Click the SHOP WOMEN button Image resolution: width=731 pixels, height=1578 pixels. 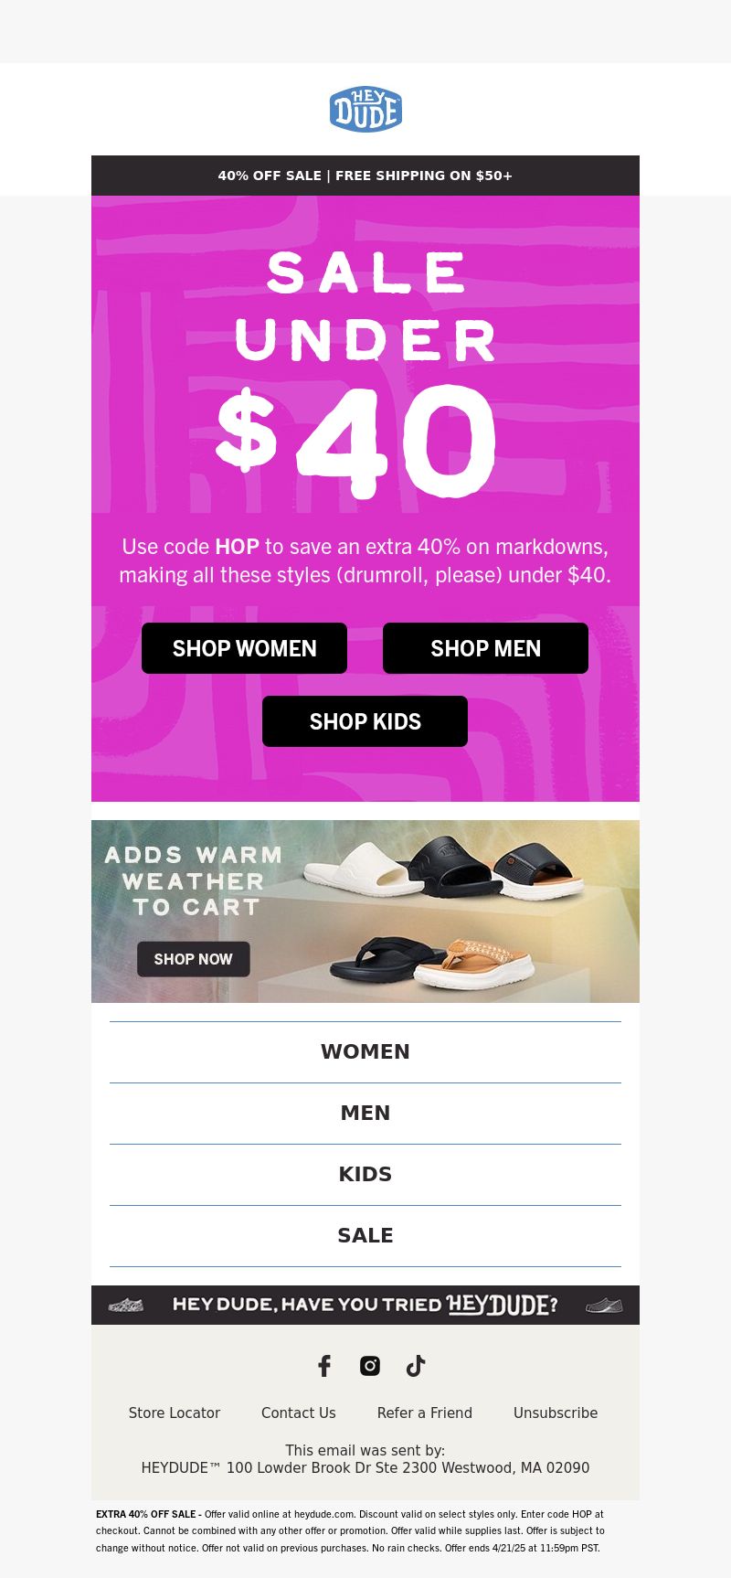click(244, 648)
